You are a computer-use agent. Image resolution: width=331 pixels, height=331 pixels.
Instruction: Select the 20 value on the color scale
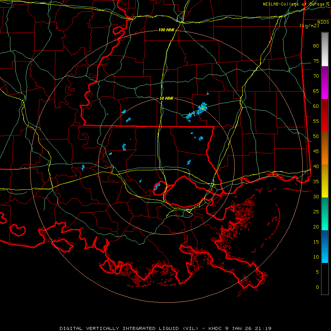(316, 227)
